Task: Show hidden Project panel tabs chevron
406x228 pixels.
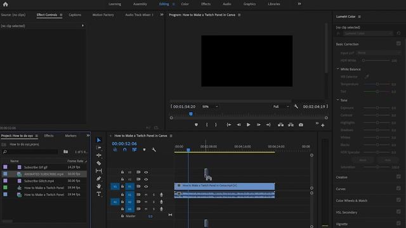Action: pos(88,136)
